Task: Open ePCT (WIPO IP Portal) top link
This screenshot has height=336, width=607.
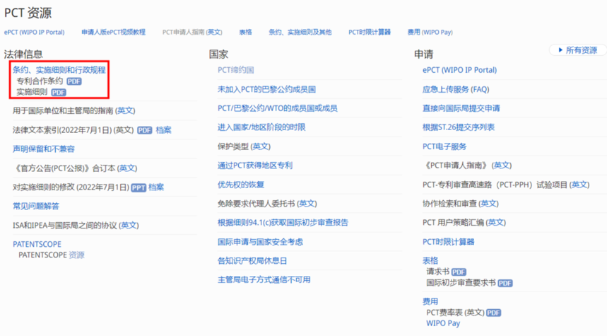Action: click(35, 32)
